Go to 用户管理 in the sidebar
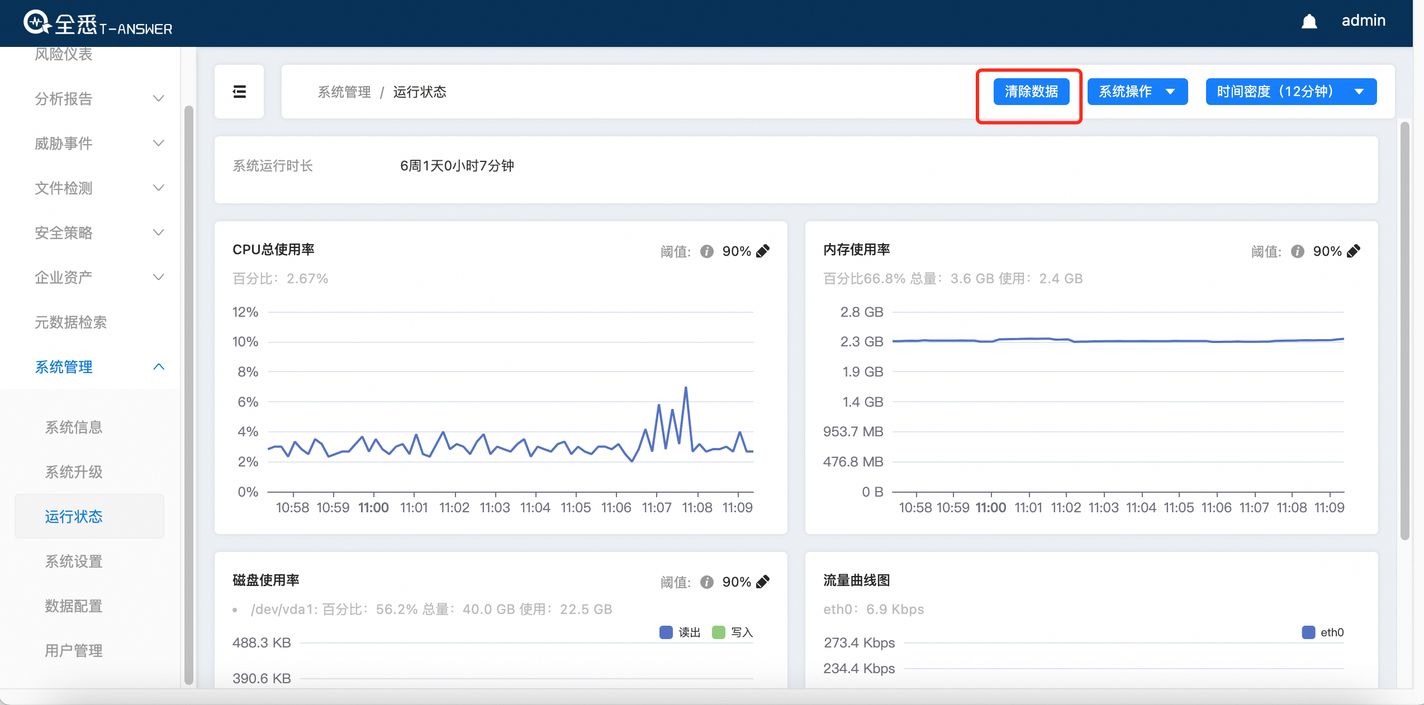The width and height of the screenshot is (1424, 705). point(74,651)
